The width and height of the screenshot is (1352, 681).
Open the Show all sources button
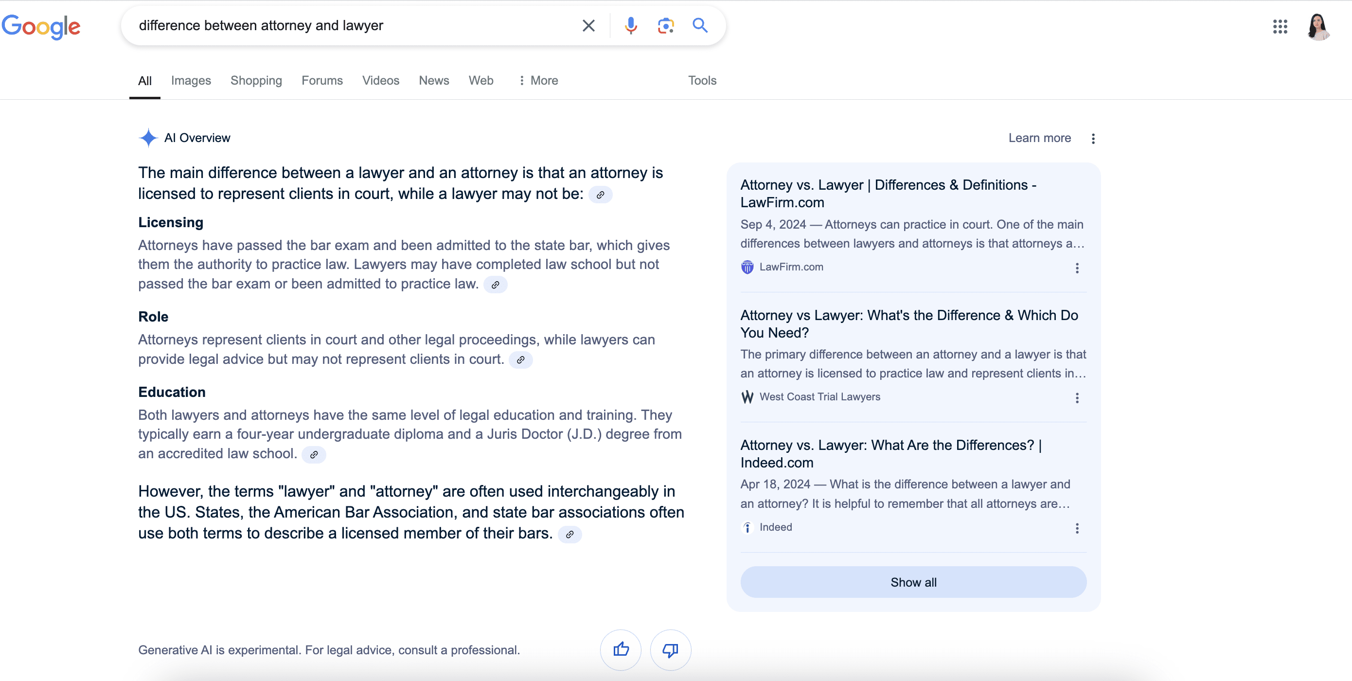point(913,582)
